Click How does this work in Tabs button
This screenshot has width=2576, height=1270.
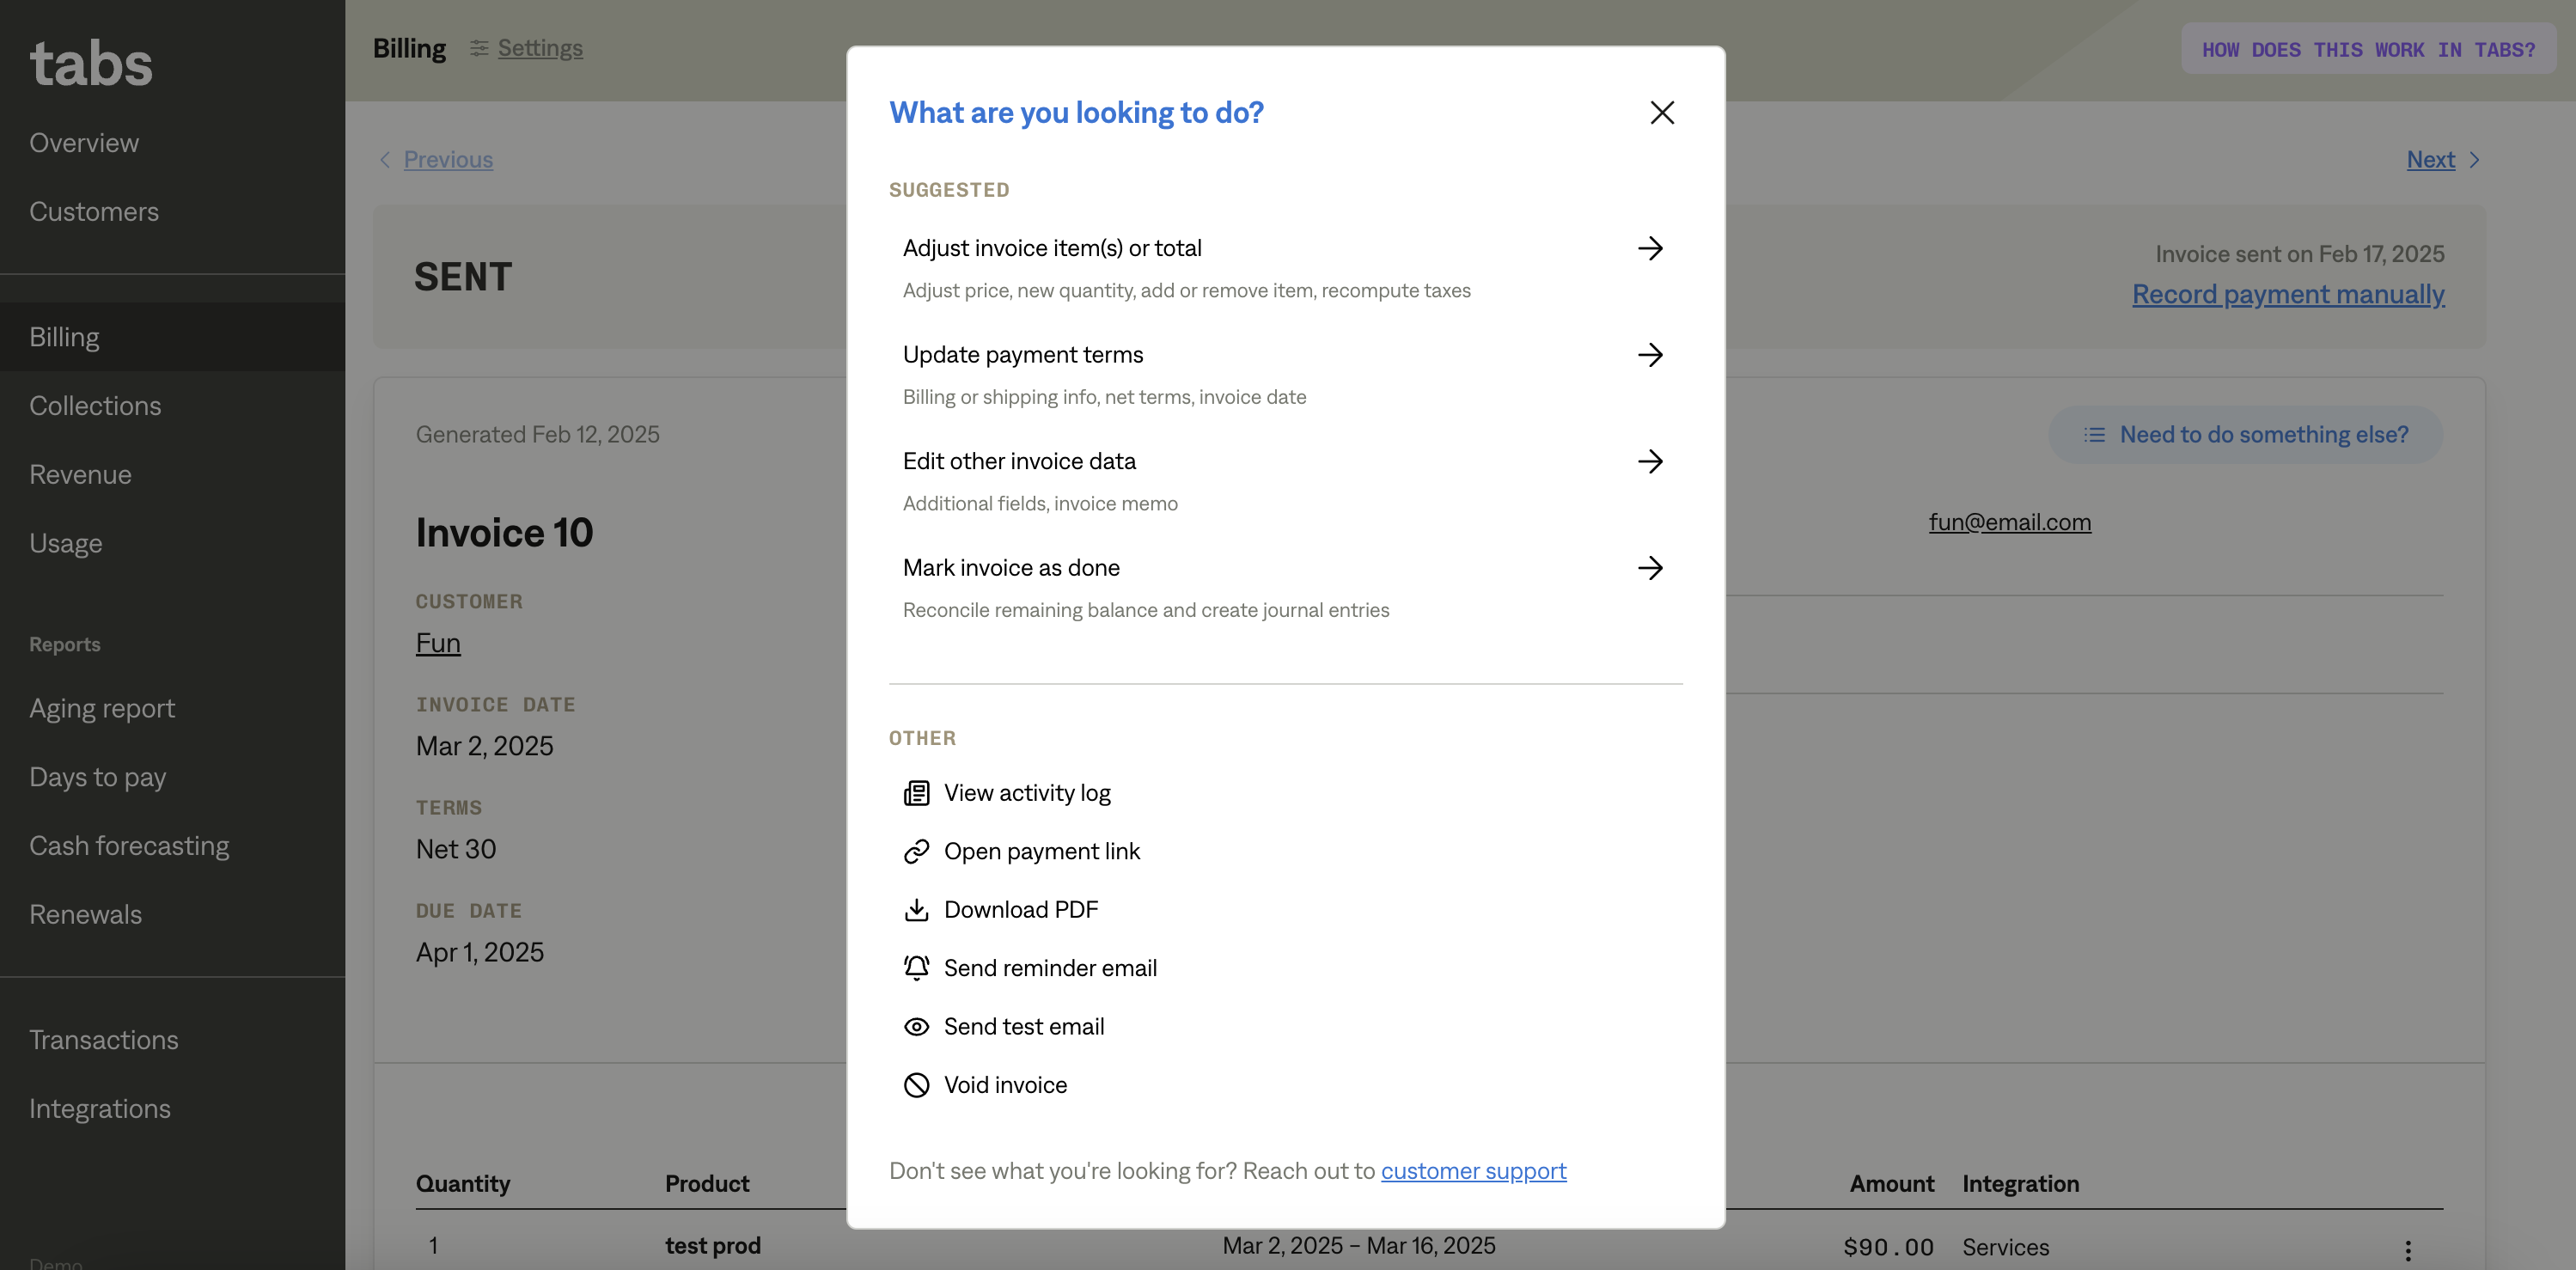click(x=2368, y=49)
